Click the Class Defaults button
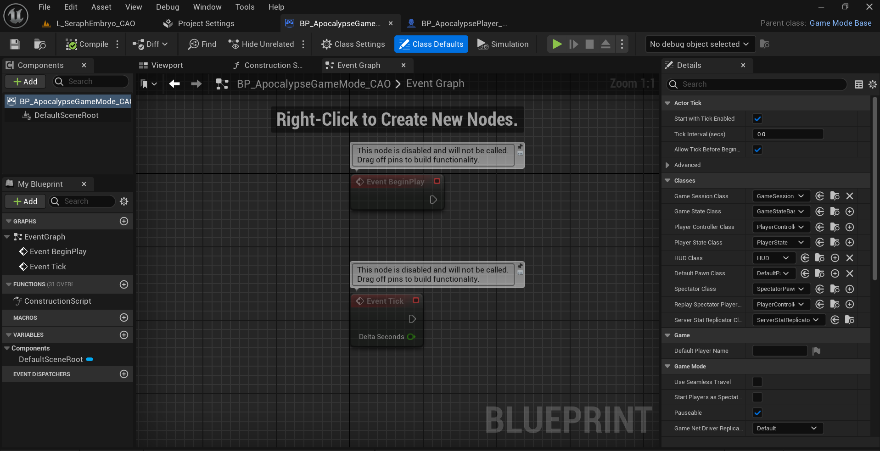The height and width of the screenshot is (451, 880). tap(431, 44)
